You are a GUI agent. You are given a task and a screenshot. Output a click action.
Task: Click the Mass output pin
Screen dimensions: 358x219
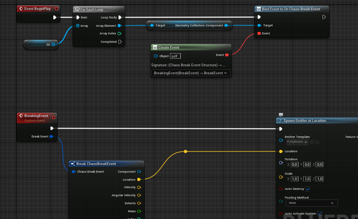(139, 211)
